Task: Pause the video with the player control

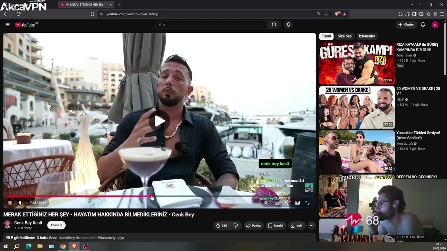Action: point(10,203)
